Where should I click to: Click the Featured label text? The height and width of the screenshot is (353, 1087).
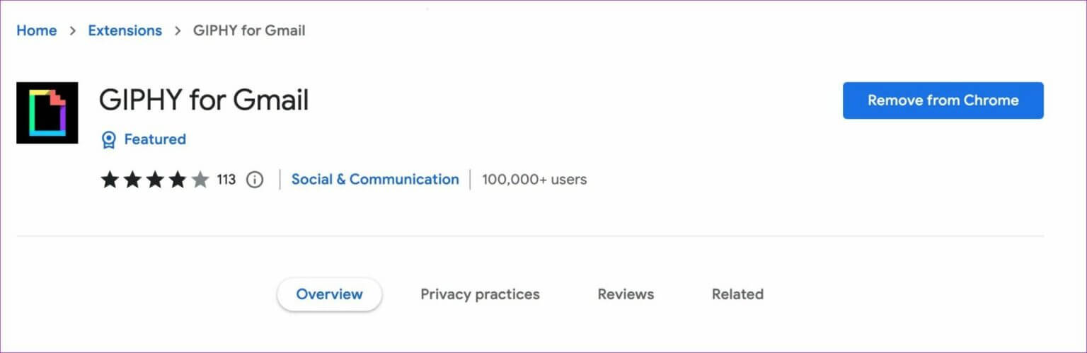tap(155, 139)
